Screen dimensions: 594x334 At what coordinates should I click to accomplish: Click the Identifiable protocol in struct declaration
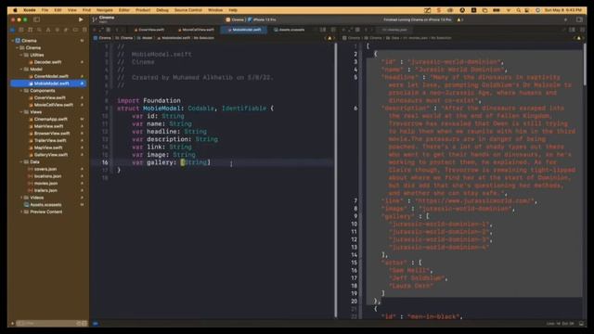244,109
